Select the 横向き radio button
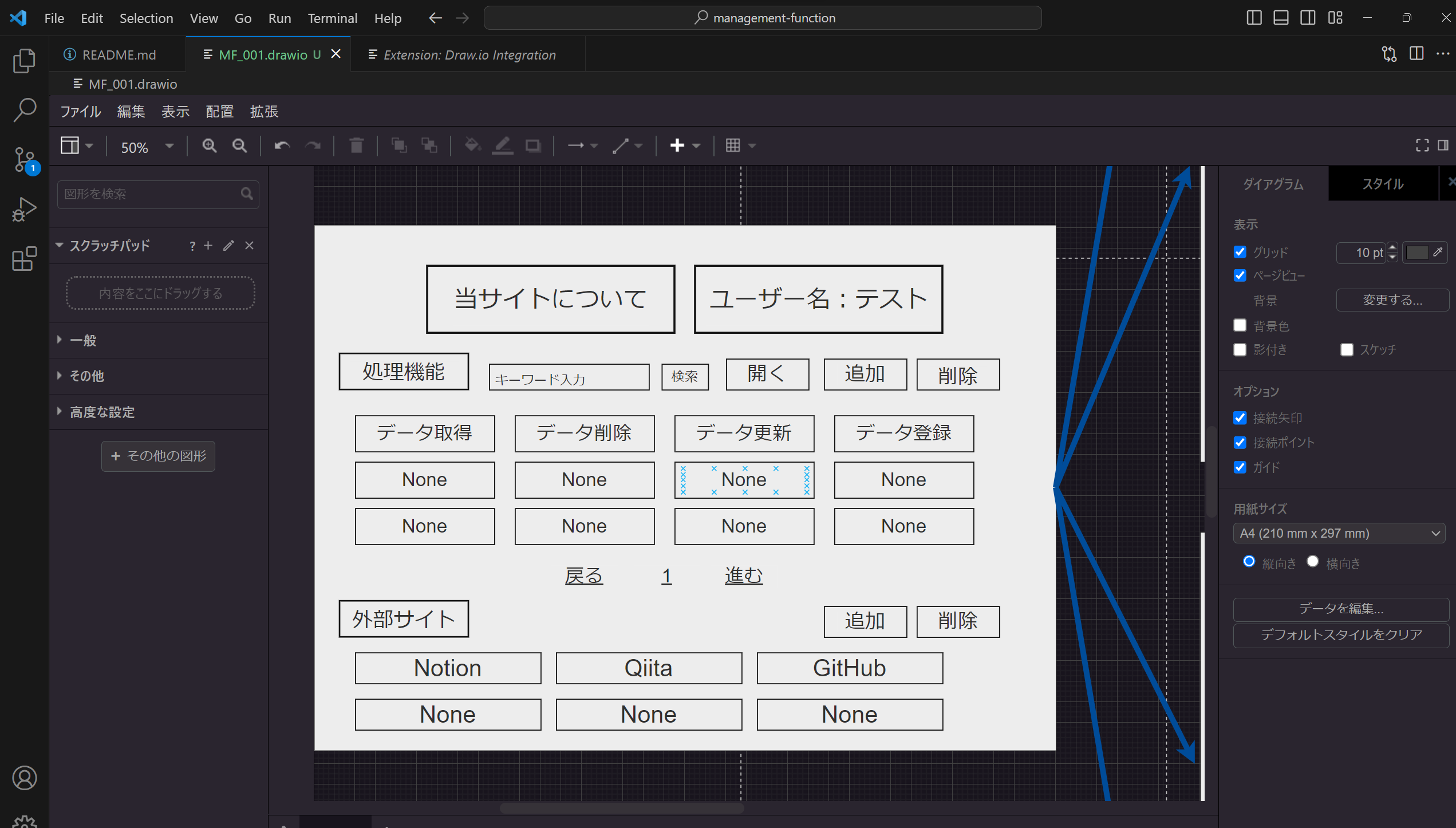This screenshot has height=828, width=1456. [x=1313, y=562]
